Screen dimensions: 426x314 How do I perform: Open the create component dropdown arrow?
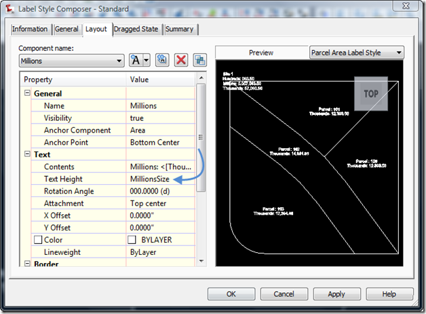coord(146,60)
